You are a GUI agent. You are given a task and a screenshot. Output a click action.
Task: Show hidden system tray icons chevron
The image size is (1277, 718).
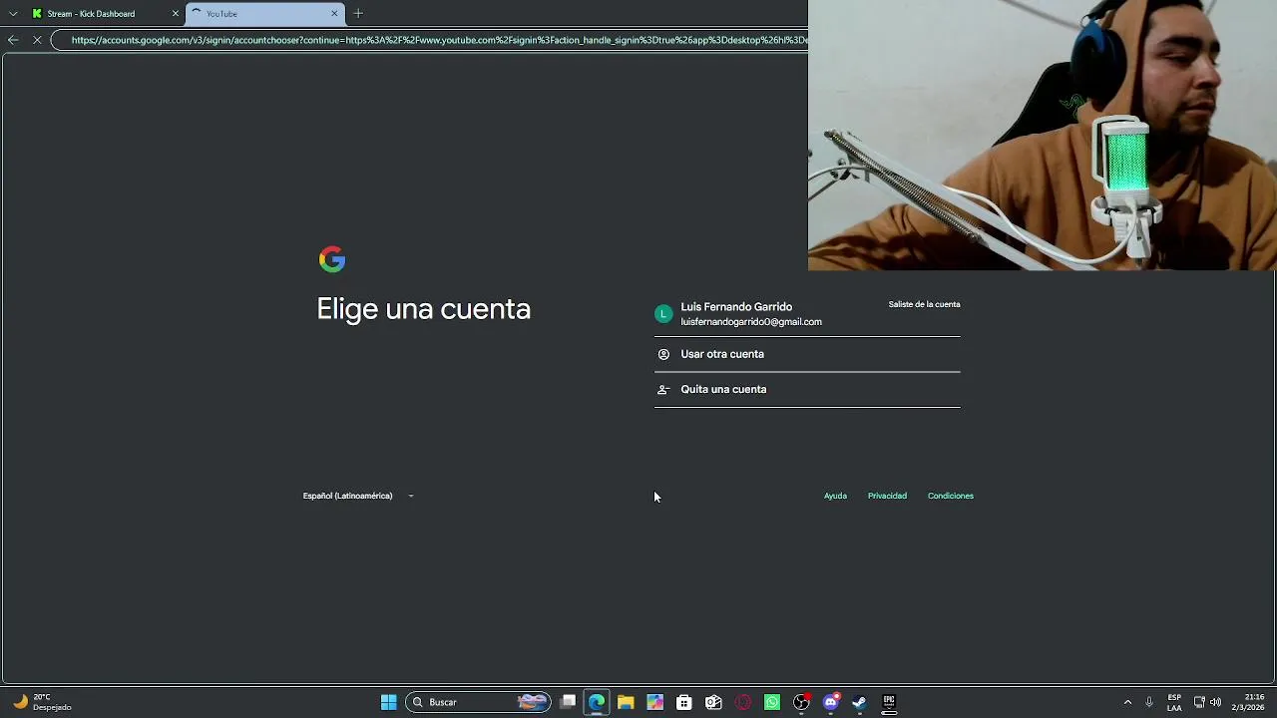(x=1128, y=702)
